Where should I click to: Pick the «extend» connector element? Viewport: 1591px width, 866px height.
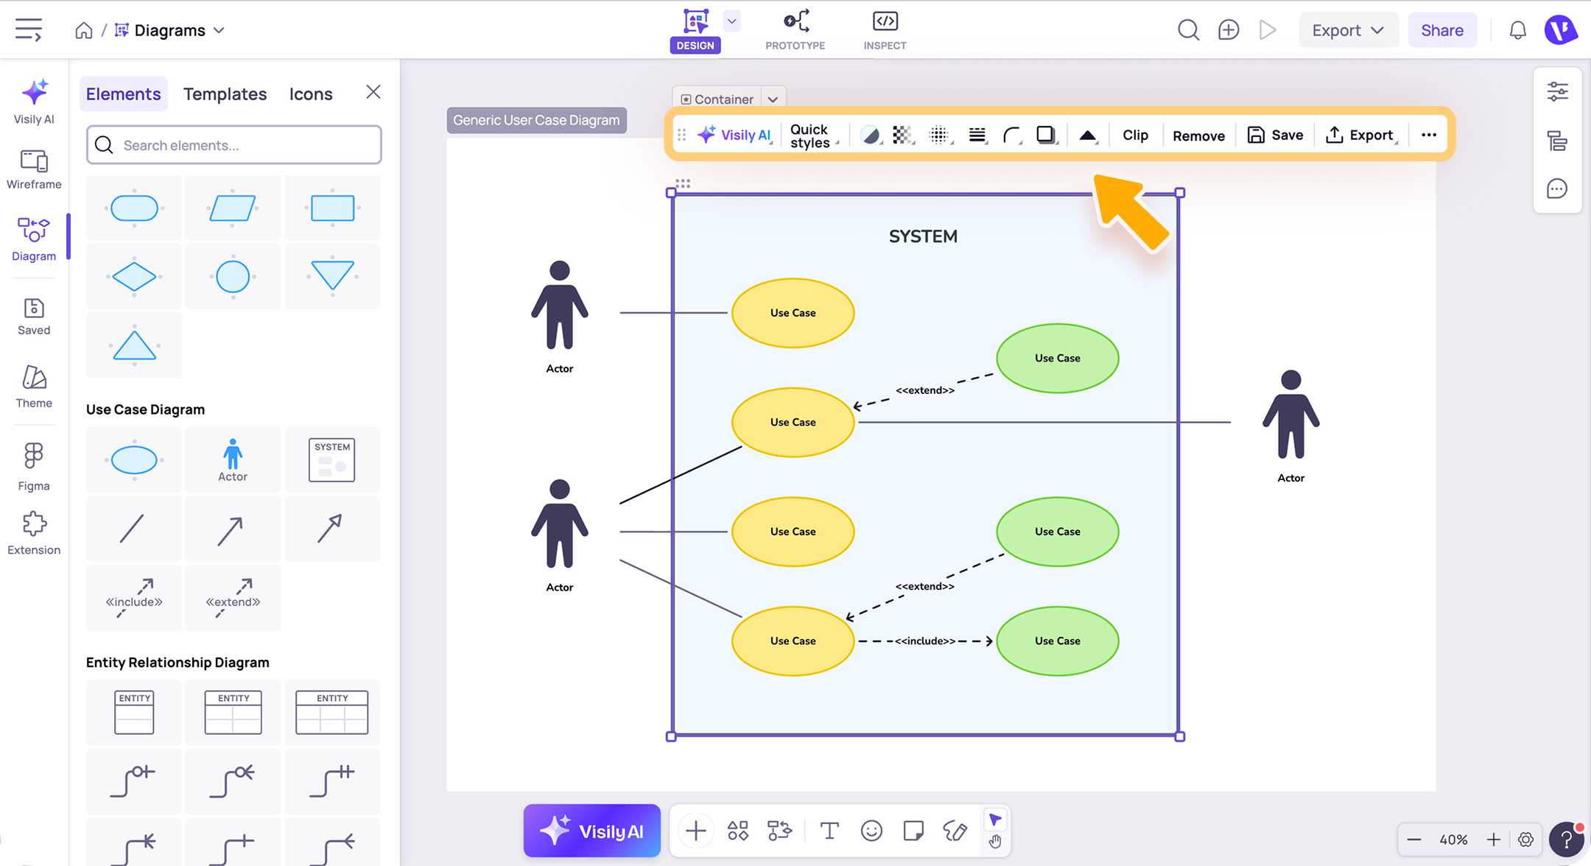click(233, 597)
